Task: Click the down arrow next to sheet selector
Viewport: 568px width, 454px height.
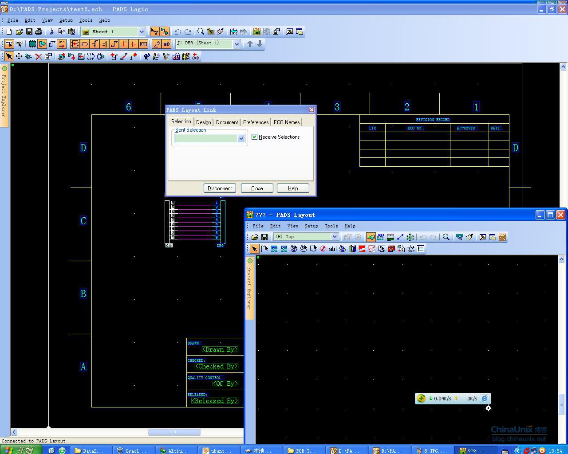Action: point(260,44)
